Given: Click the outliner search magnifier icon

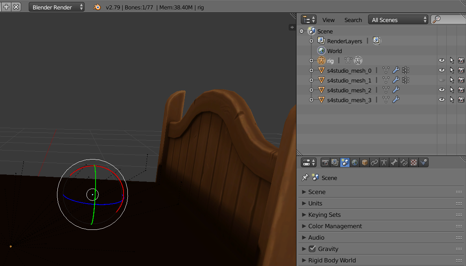Looking at the screenshot, I should click(436, 20).
